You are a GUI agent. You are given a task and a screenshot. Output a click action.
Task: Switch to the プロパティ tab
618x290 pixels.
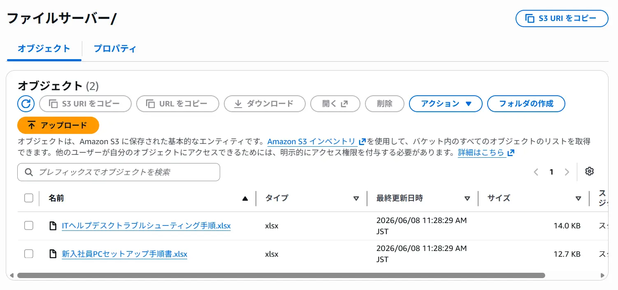pos(115,48)
